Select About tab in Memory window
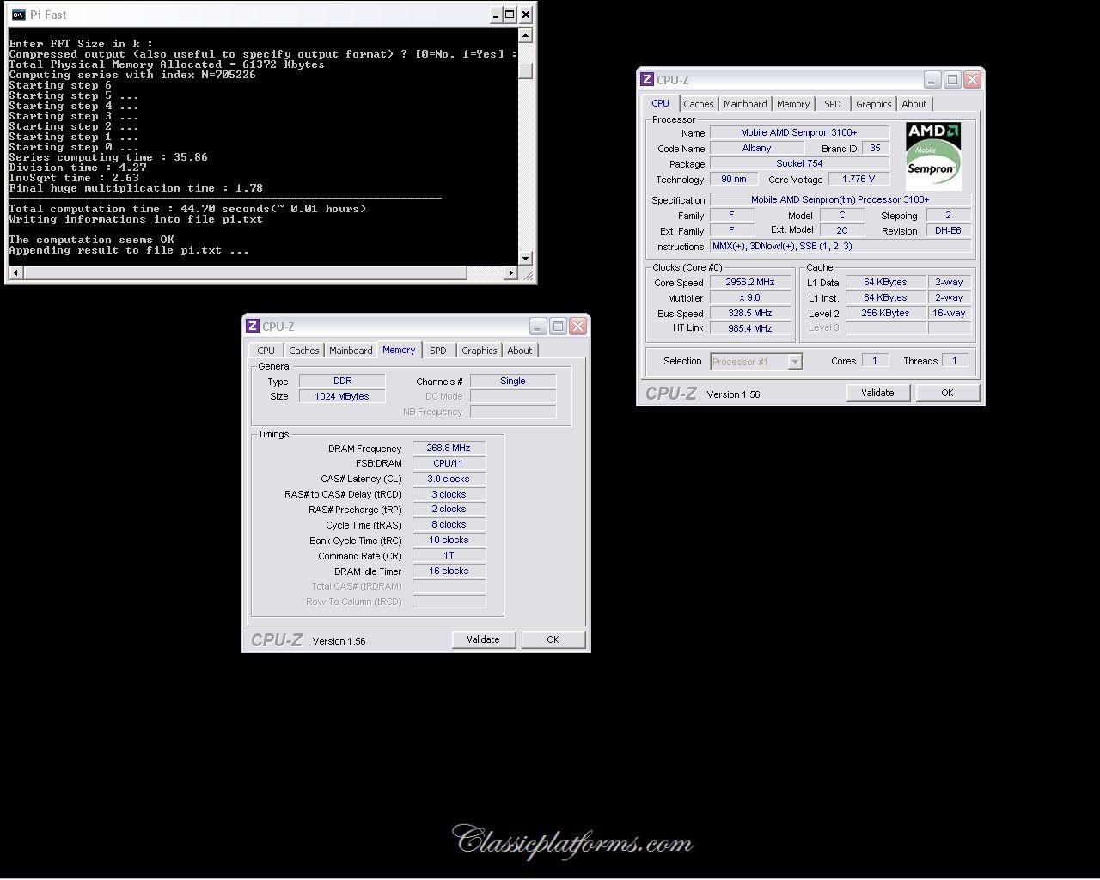This screenshot has width=1100, height=880. click(520, 351)
